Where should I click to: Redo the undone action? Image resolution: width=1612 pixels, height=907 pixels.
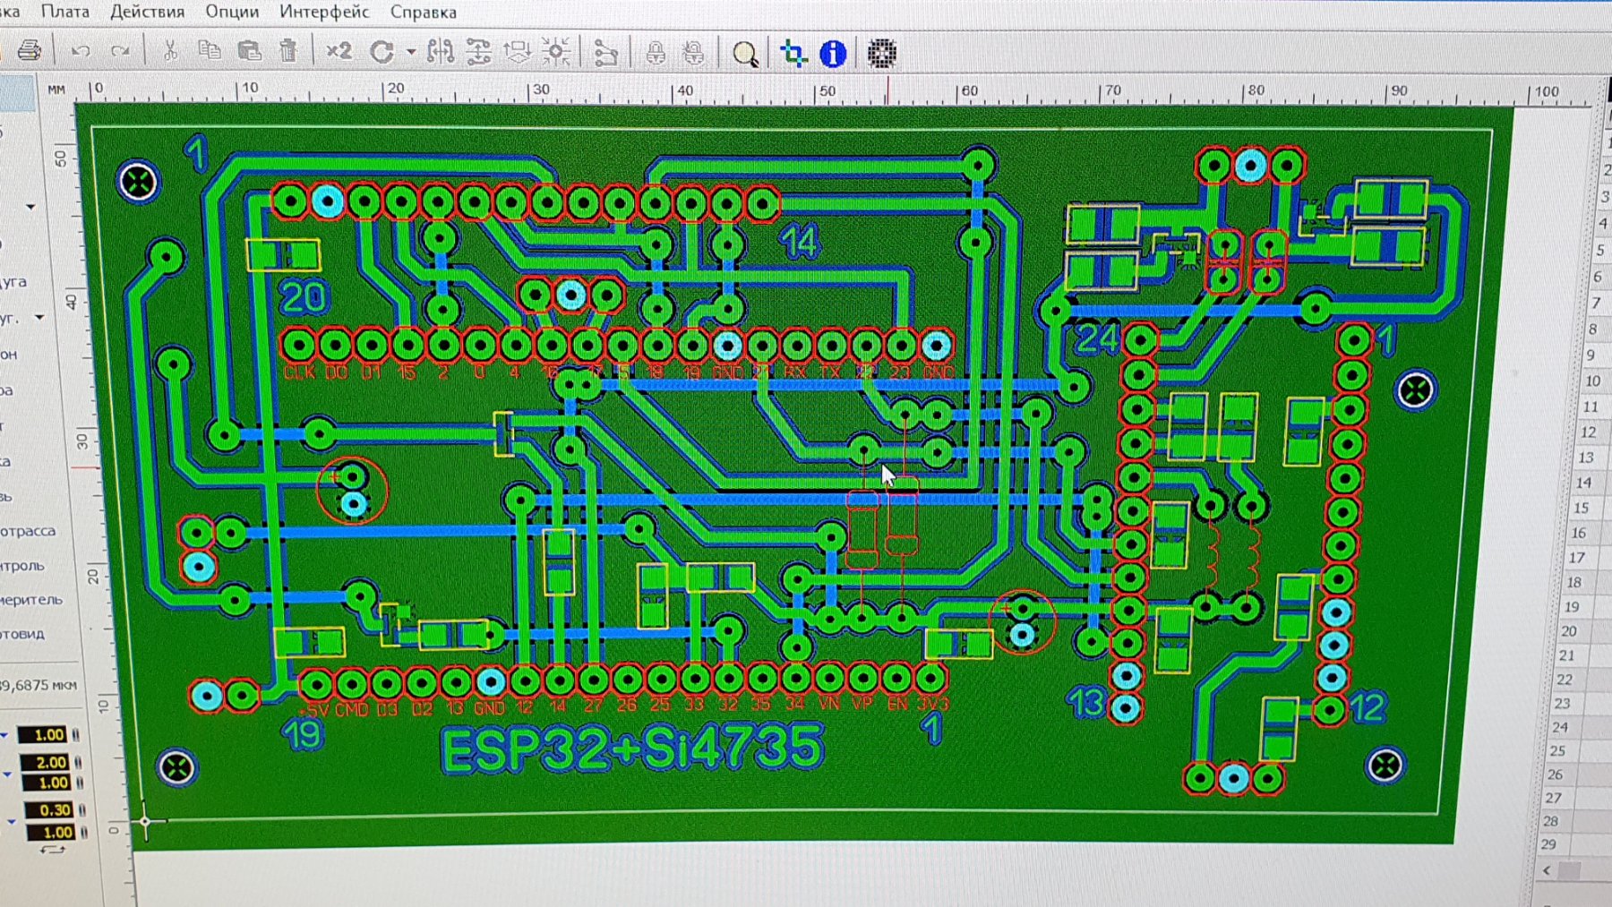[120, 51]
